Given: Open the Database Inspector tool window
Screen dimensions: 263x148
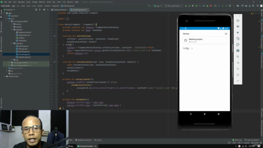Looking at the screenshot, I should click(x=83, y=140).
